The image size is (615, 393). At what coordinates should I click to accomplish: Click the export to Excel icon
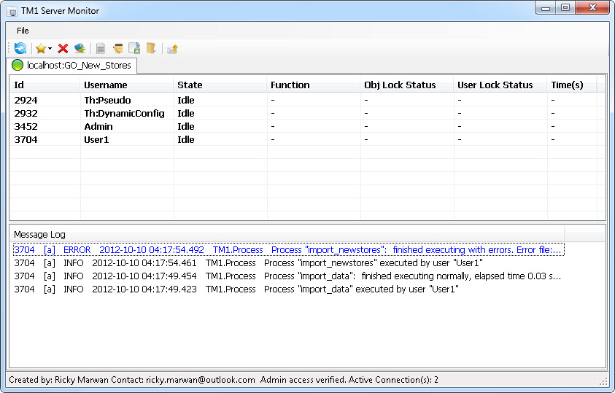point(134,48)
